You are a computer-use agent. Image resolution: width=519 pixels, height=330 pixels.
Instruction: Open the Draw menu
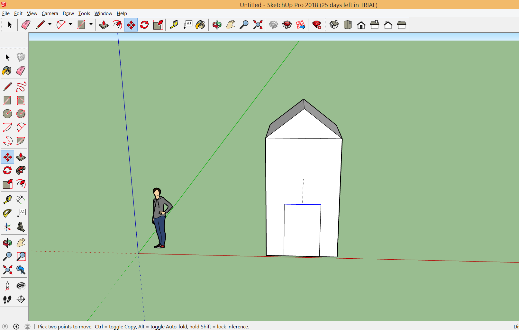[x=68, y=13]
